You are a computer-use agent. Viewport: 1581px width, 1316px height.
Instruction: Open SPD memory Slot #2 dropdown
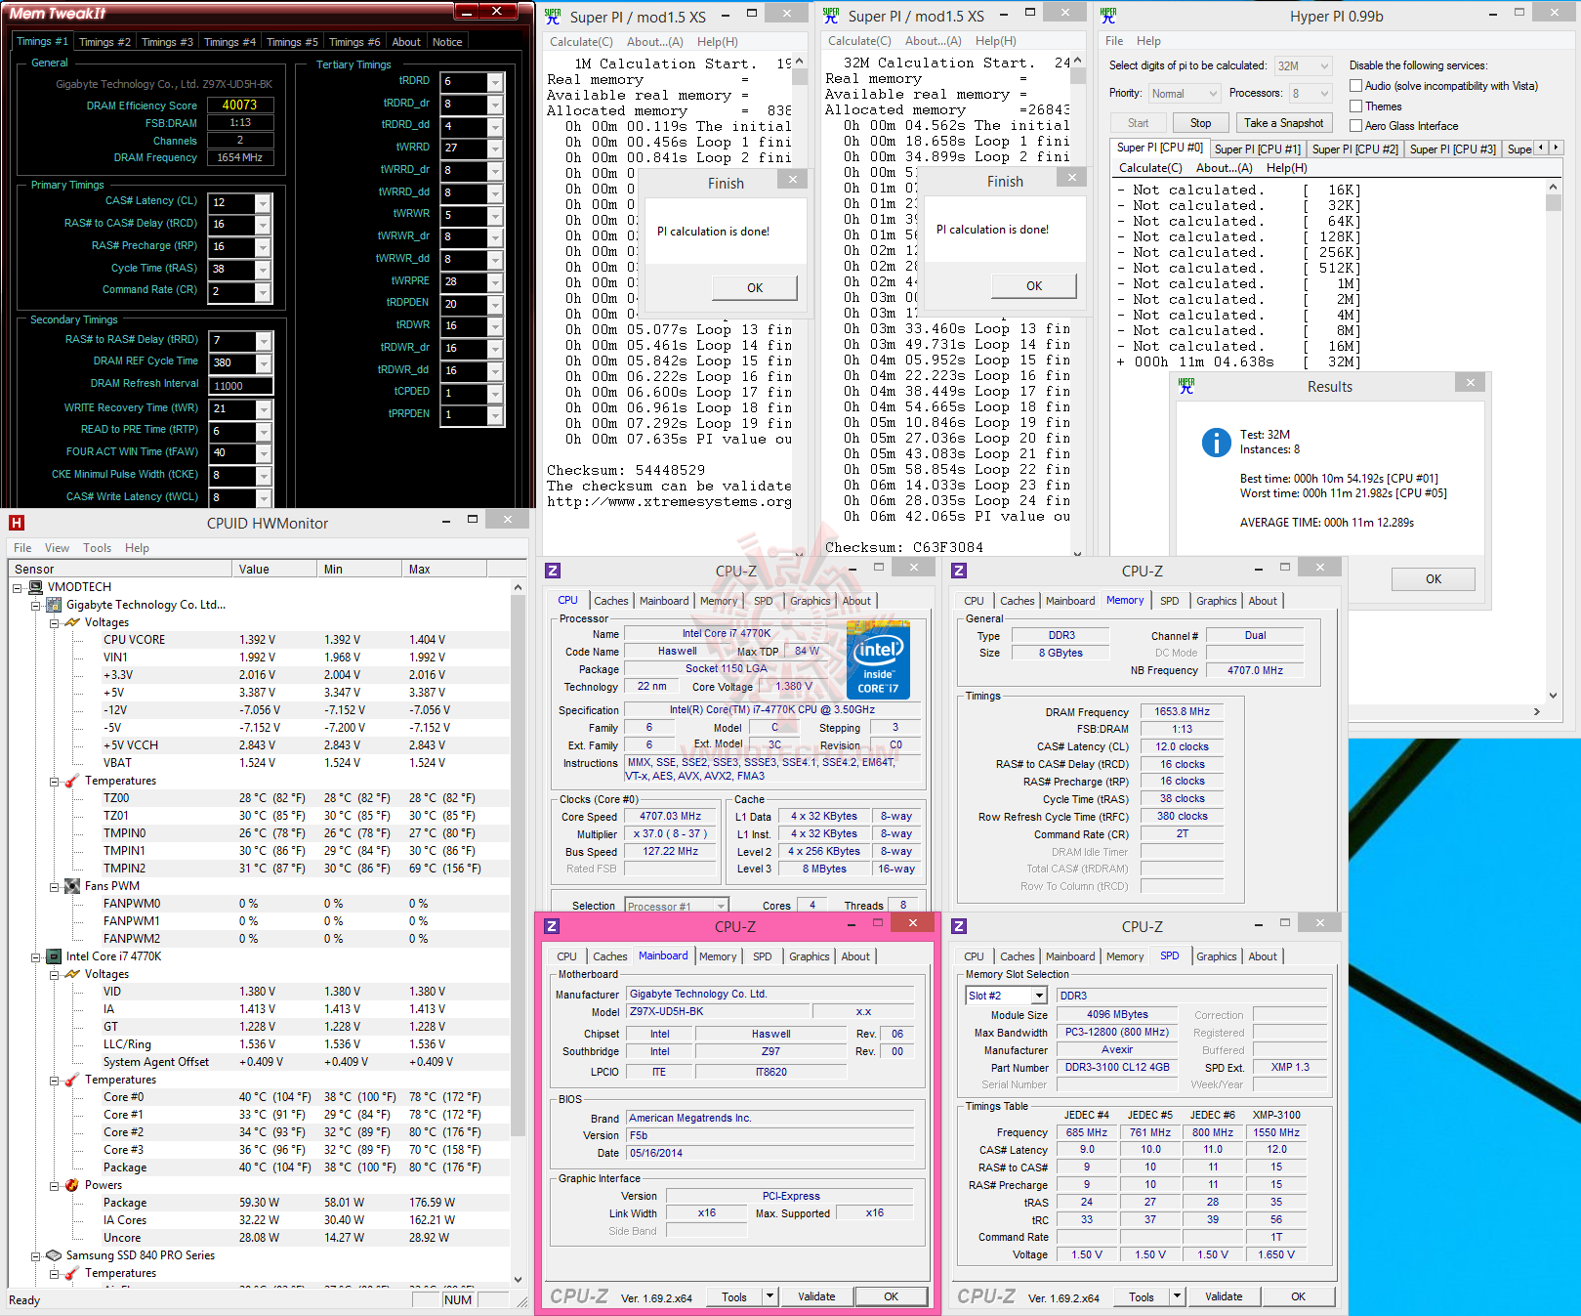coord(1038,996)
